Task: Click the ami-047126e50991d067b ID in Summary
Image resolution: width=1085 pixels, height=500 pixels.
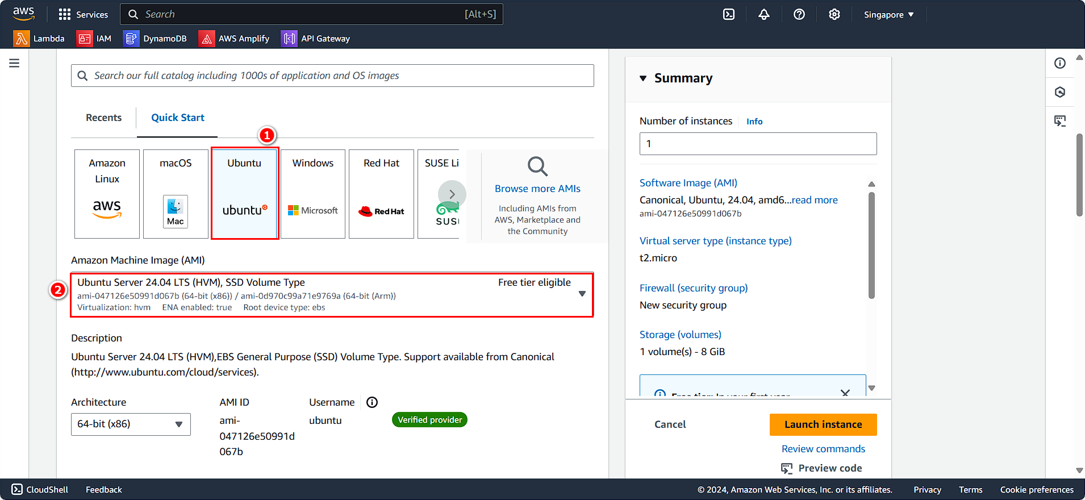Action: 690,214
